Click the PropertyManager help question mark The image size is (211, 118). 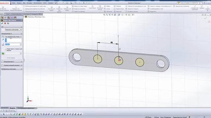click(x=21, y=20)
